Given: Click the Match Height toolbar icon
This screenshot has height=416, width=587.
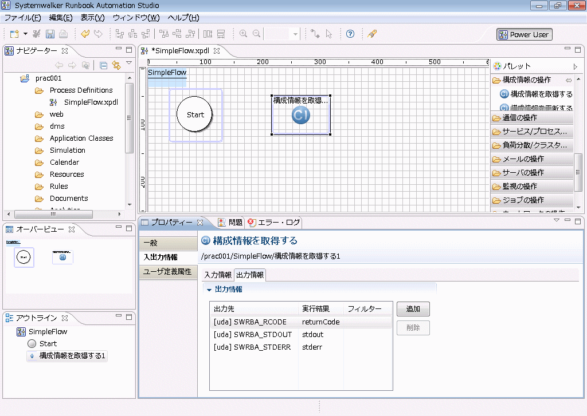Looking at the screenshot, I should click(x=221, y=34).
